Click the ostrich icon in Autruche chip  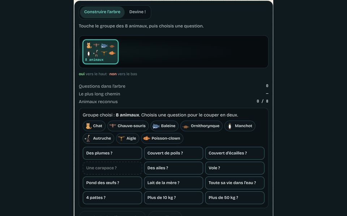coord(88,138)
